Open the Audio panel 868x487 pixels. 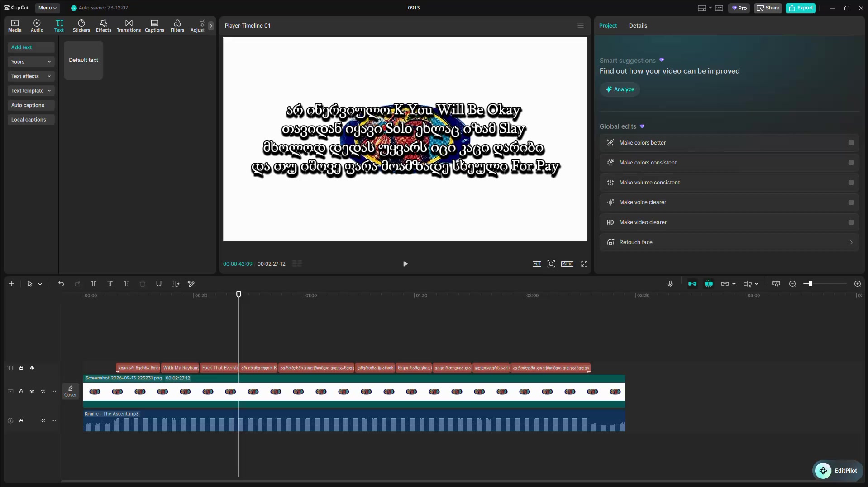coord(37,26)
